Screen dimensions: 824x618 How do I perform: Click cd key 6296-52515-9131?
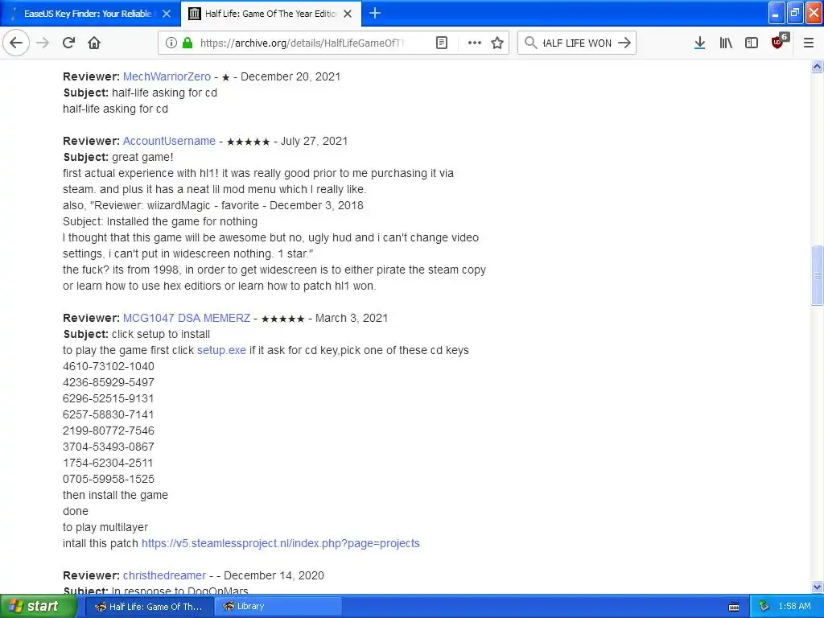click(x=109, y=398)
